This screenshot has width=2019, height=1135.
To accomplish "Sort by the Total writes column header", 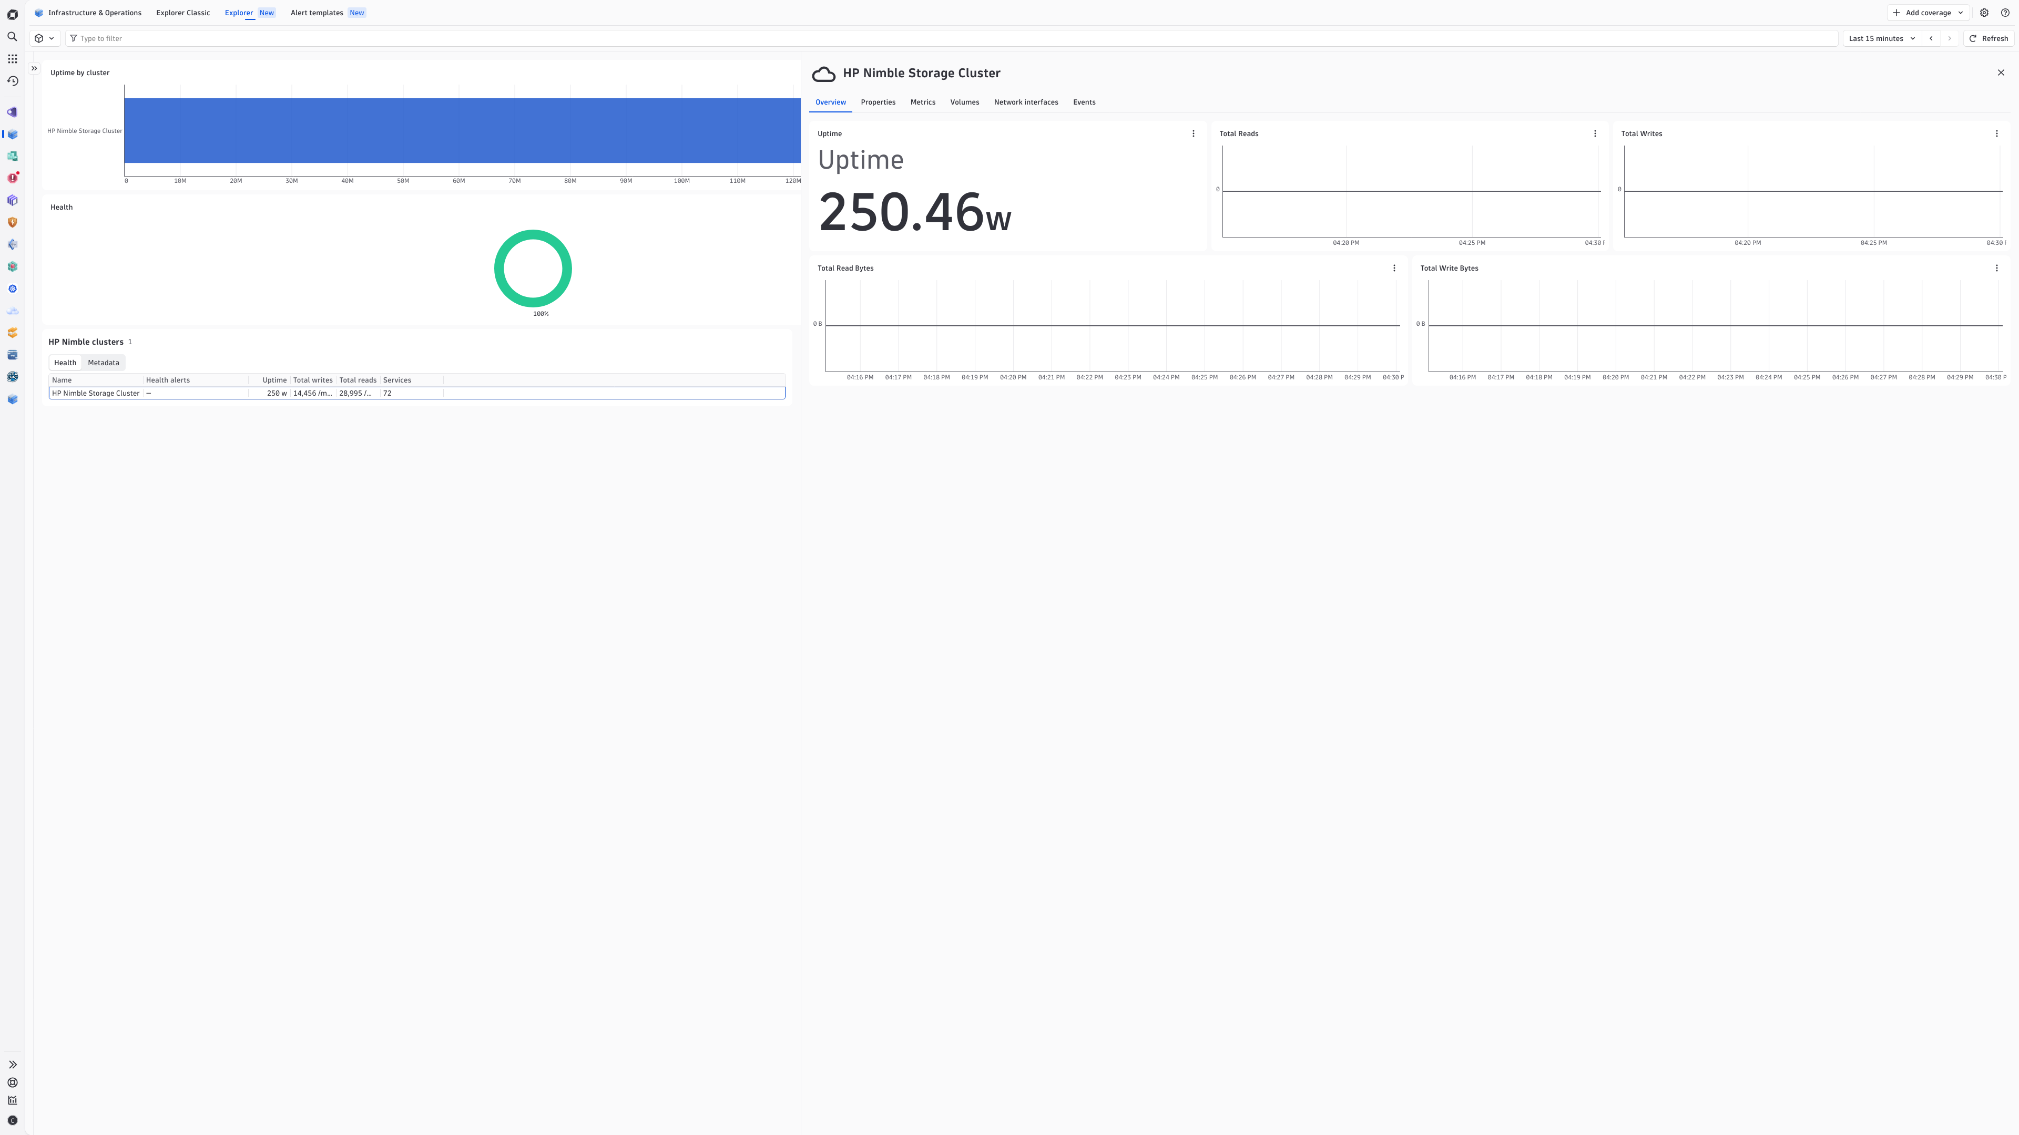I will 313,380.
